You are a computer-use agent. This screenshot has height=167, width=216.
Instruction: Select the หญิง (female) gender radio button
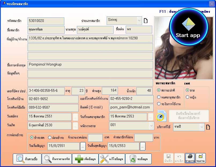188,97
